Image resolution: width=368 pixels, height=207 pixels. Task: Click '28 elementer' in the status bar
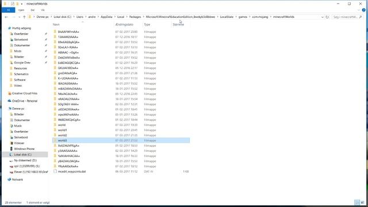(13, 202)
